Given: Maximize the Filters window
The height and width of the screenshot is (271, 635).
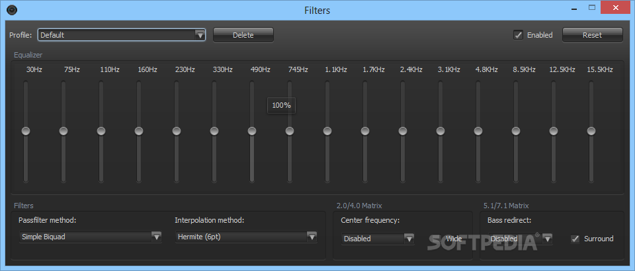Looking at the screenshot, I should 592,7.
